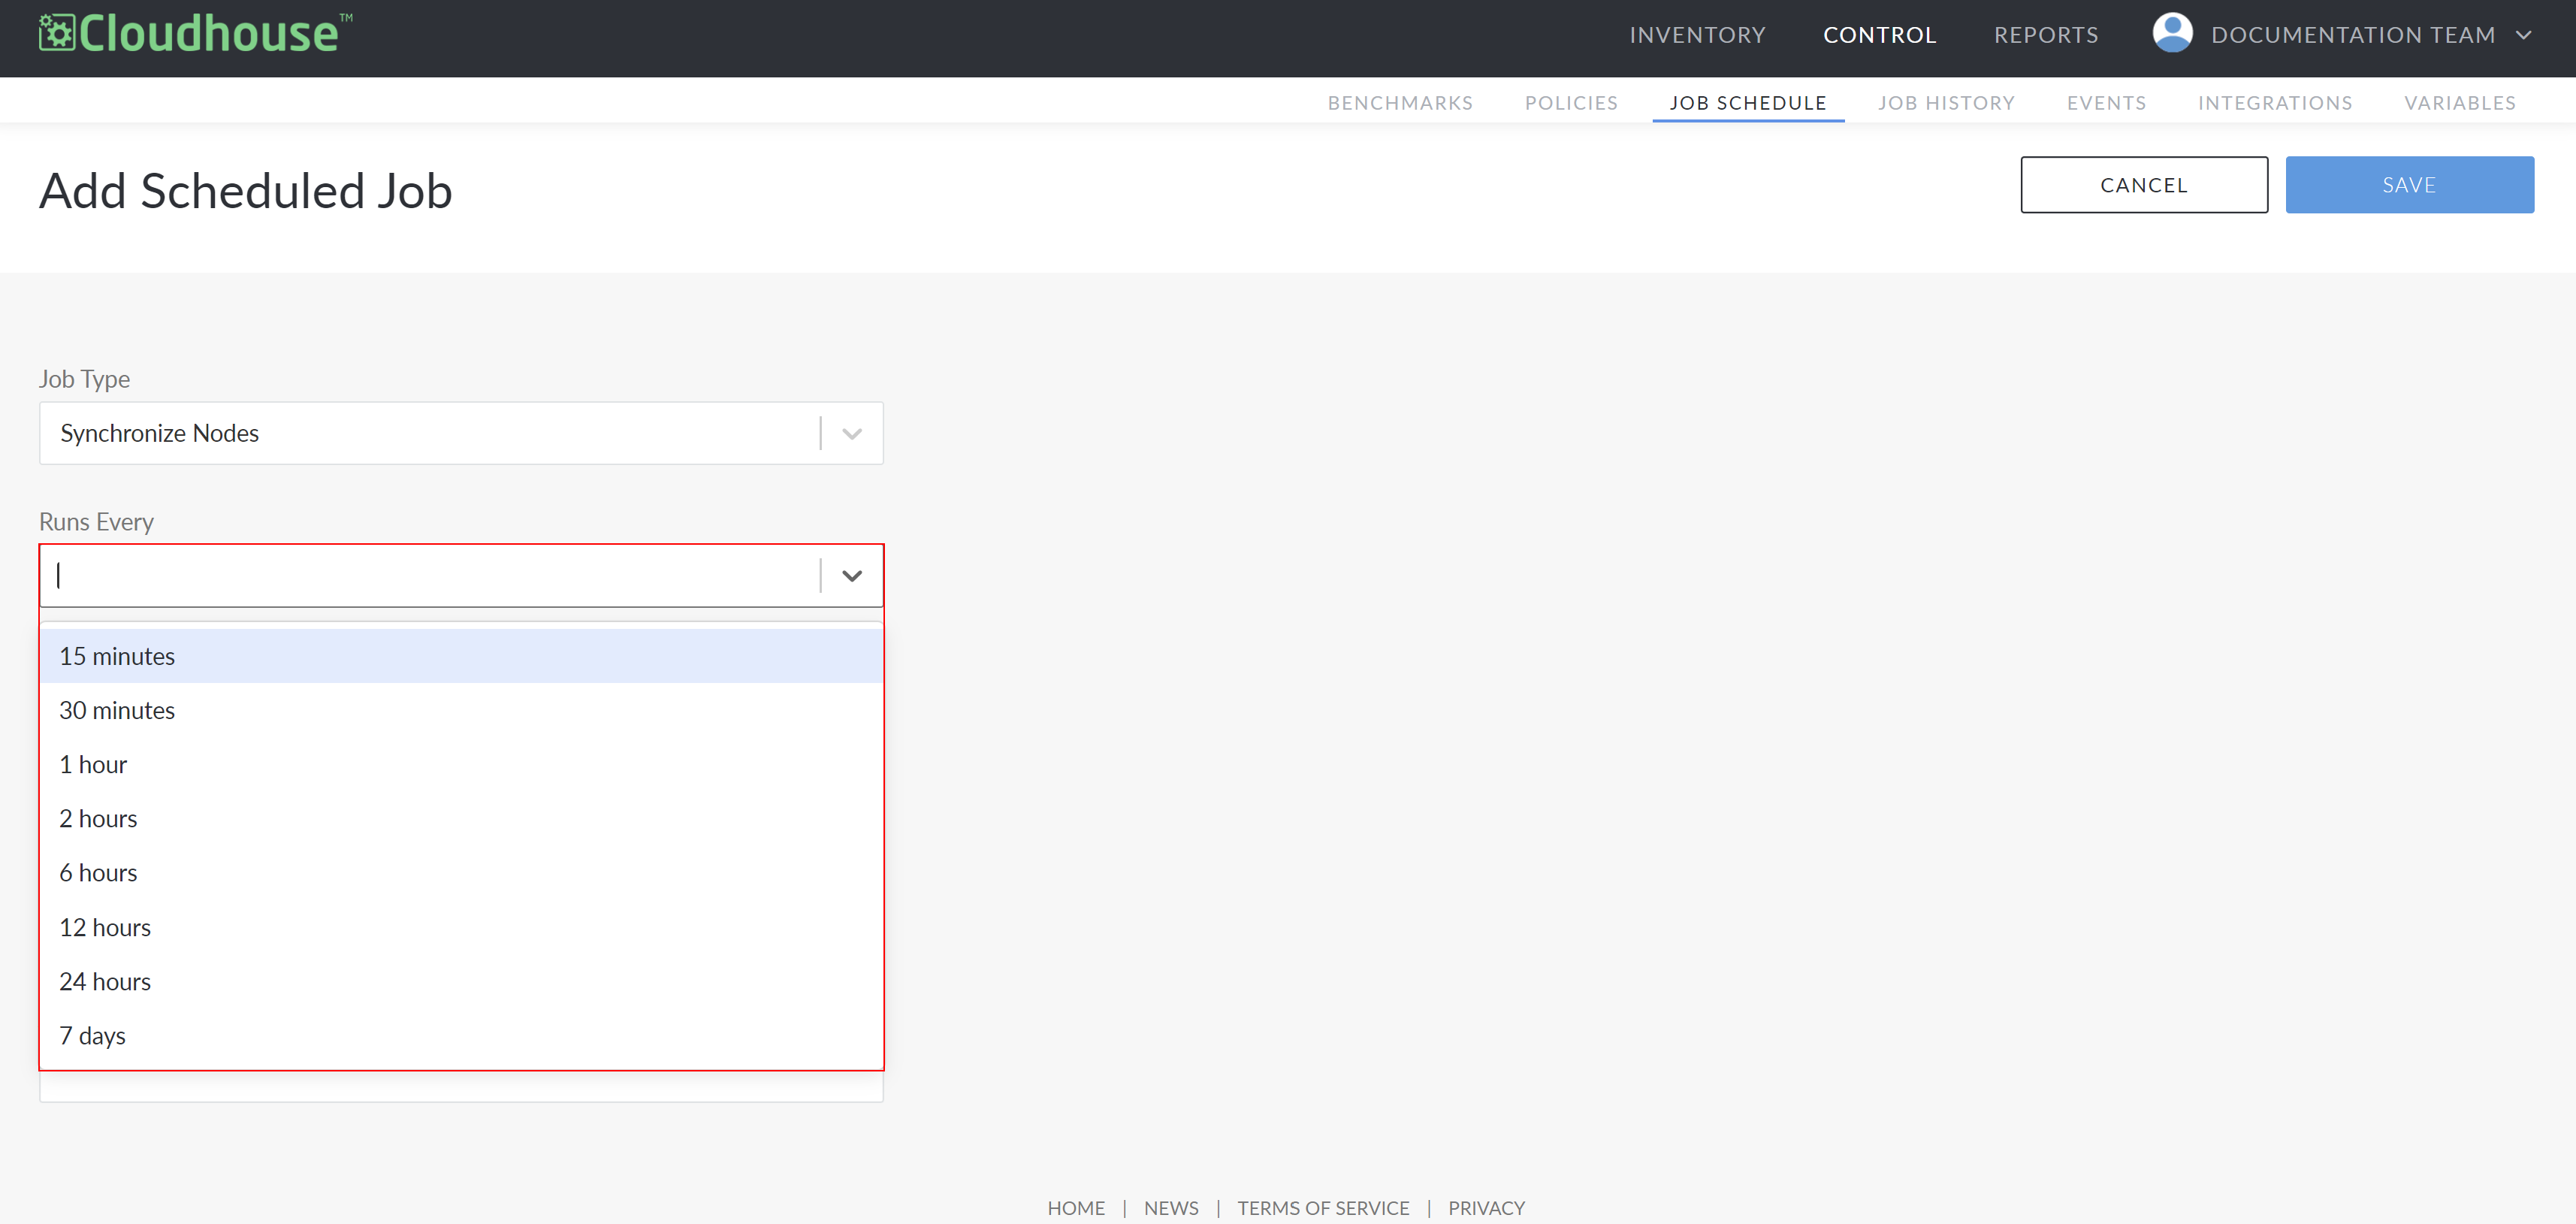Select the 2 hours option
Screen dimensions: 2576x1224
point(461,819)
